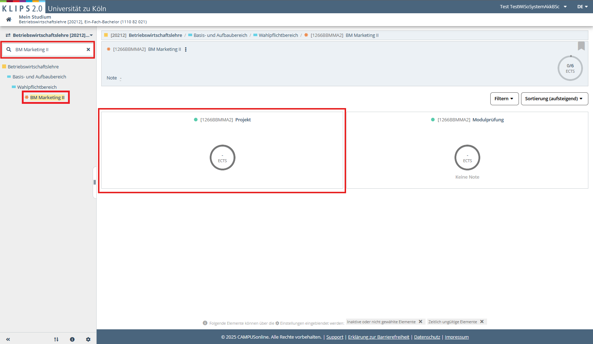This screenshot has width=593, height=344.
Task: Open Betriebswirtschaftslehre [20212] study selector
Action: coord(49,35)
